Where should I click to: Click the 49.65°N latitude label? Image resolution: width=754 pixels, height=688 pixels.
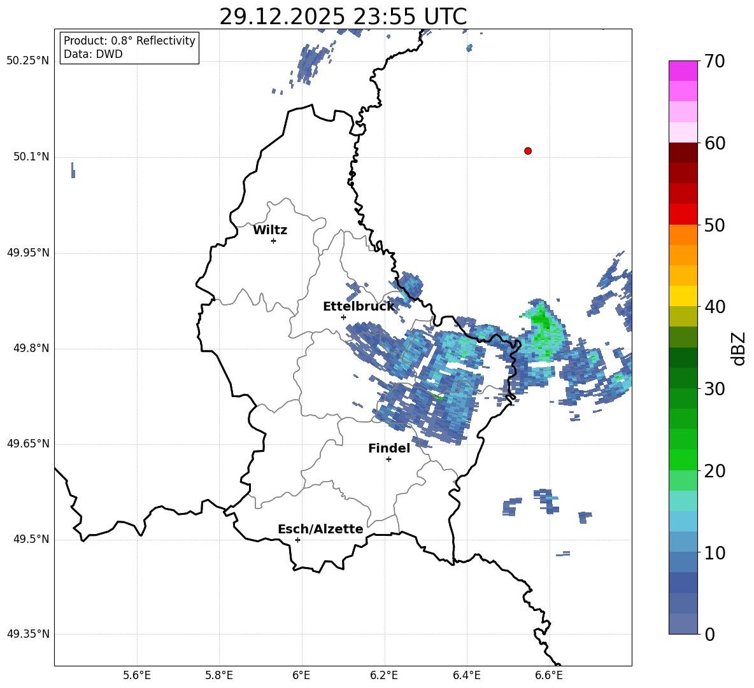tap(28, 444)
